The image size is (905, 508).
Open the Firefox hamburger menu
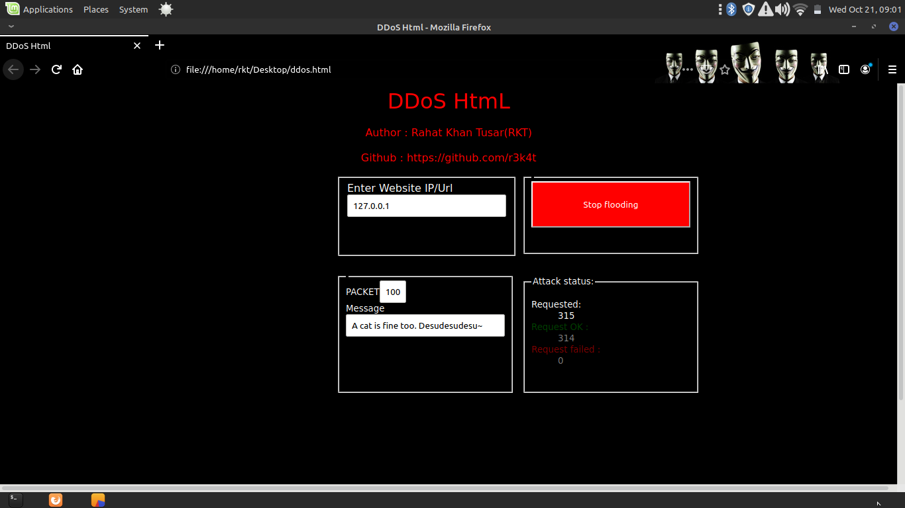coord(892,69)
